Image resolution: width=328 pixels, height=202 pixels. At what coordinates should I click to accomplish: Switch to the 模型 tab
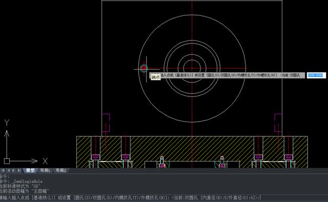(x=30, y=170)
